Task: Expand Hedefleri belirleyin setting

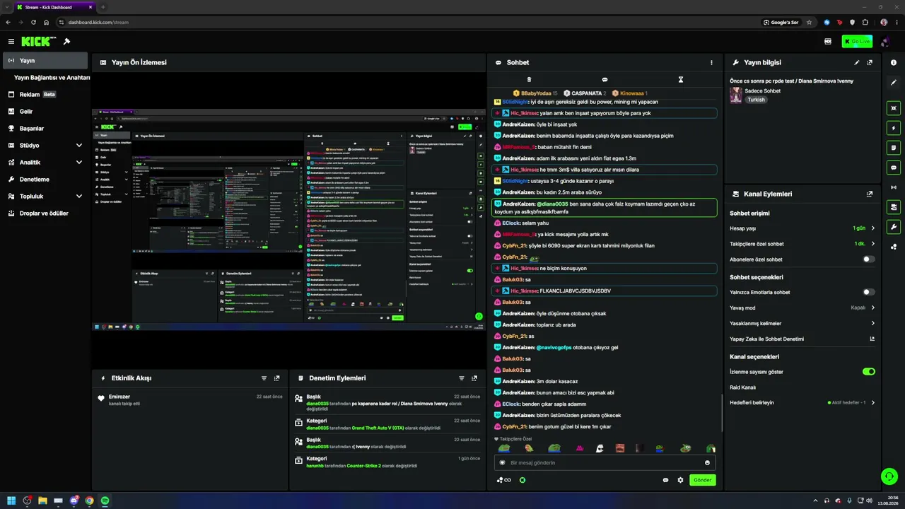Action: [802, 402]
